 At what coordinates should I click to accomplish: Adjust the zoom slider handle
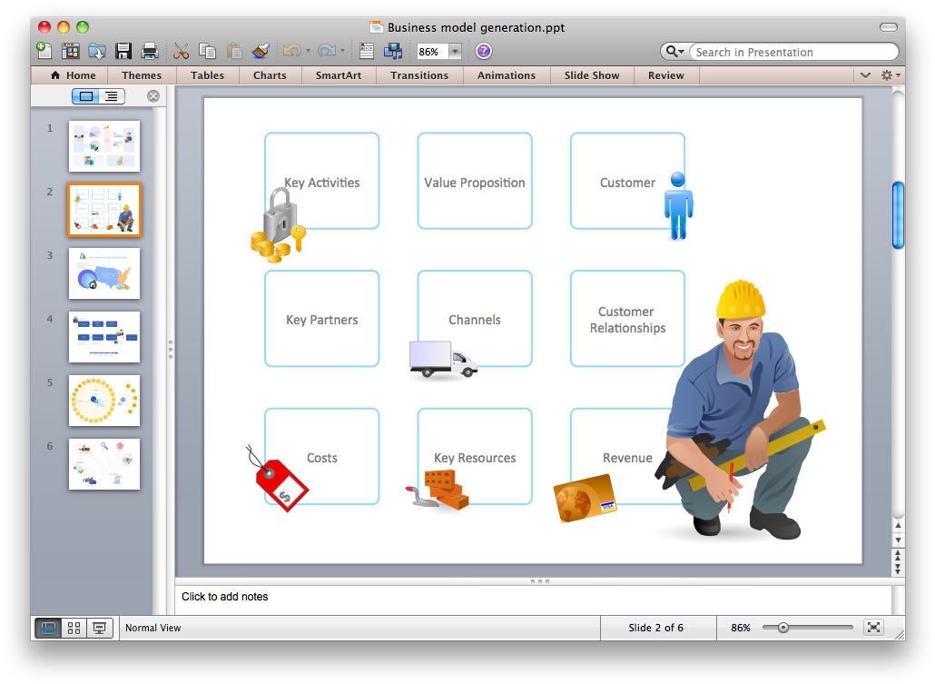(x=782, y=628)
